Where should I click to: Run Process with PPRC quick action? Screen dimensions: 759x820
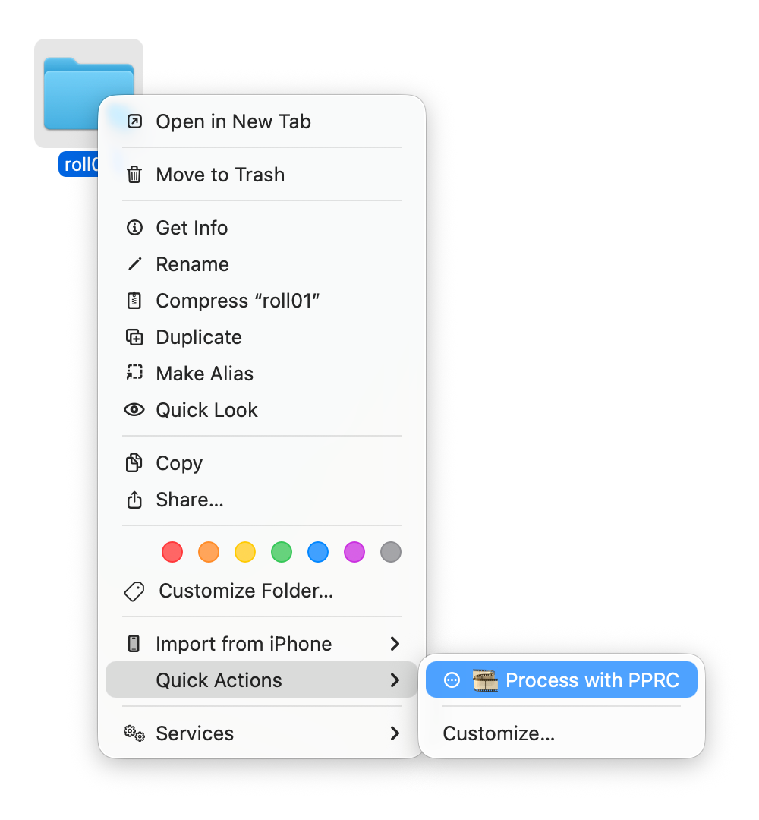(x=562, y=680)
